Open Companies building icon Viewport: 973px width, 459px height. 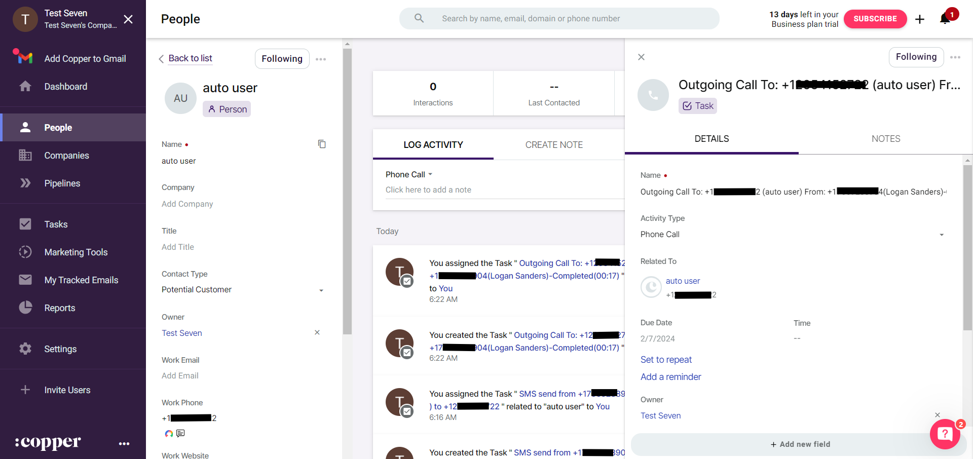point(25,155)
